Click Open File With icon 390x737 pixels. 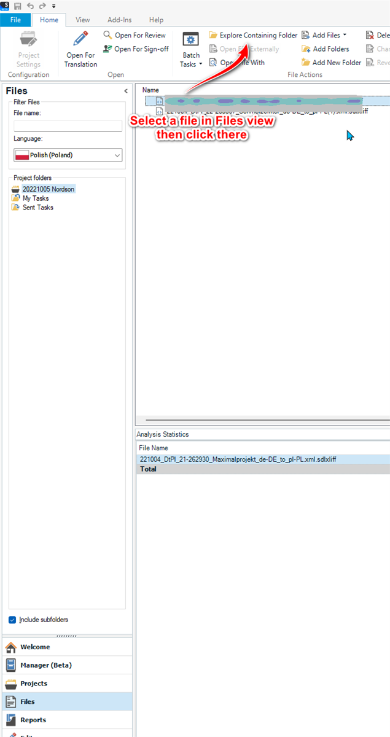[x=213, y=63]
